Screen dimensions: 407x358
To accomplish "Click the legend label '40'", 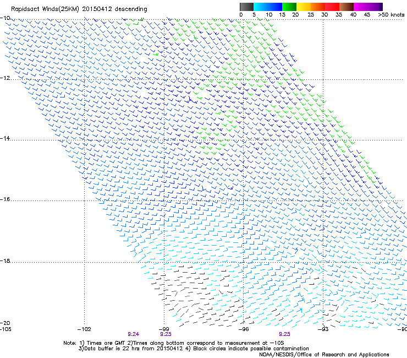I will (x=353, y=15).
